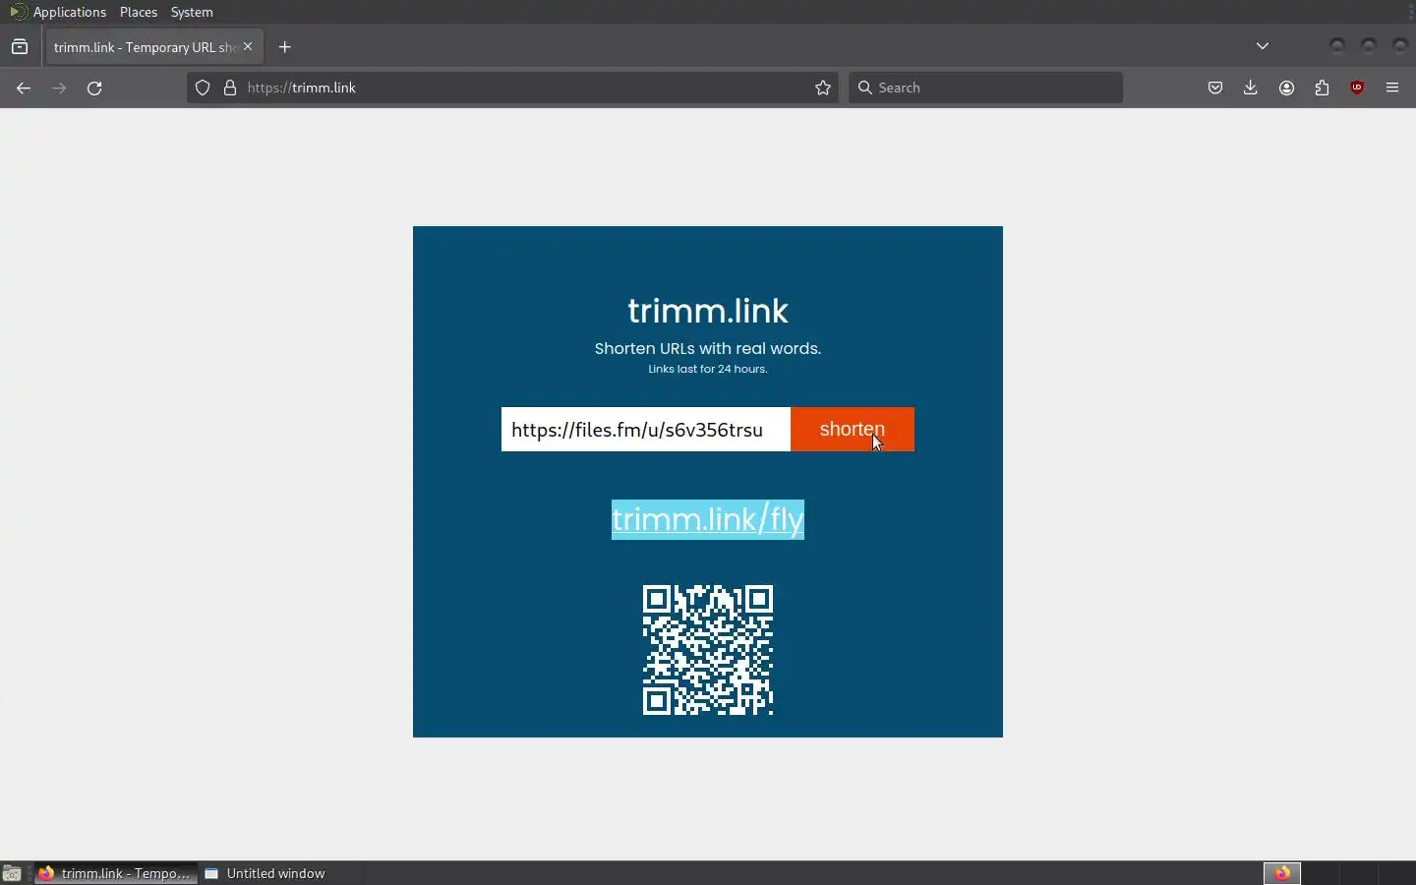Click the Applications menu logo icon
This screenshot has height=885, width=1416.
pos(19,12)
